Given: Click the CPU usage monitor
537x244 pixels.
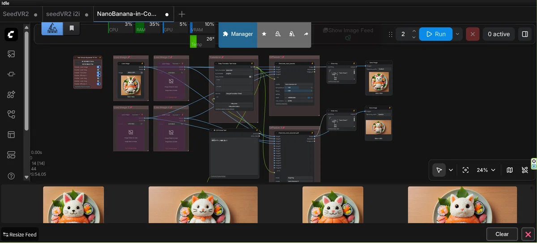Looking at the screenshot, I should pos(121,27).
